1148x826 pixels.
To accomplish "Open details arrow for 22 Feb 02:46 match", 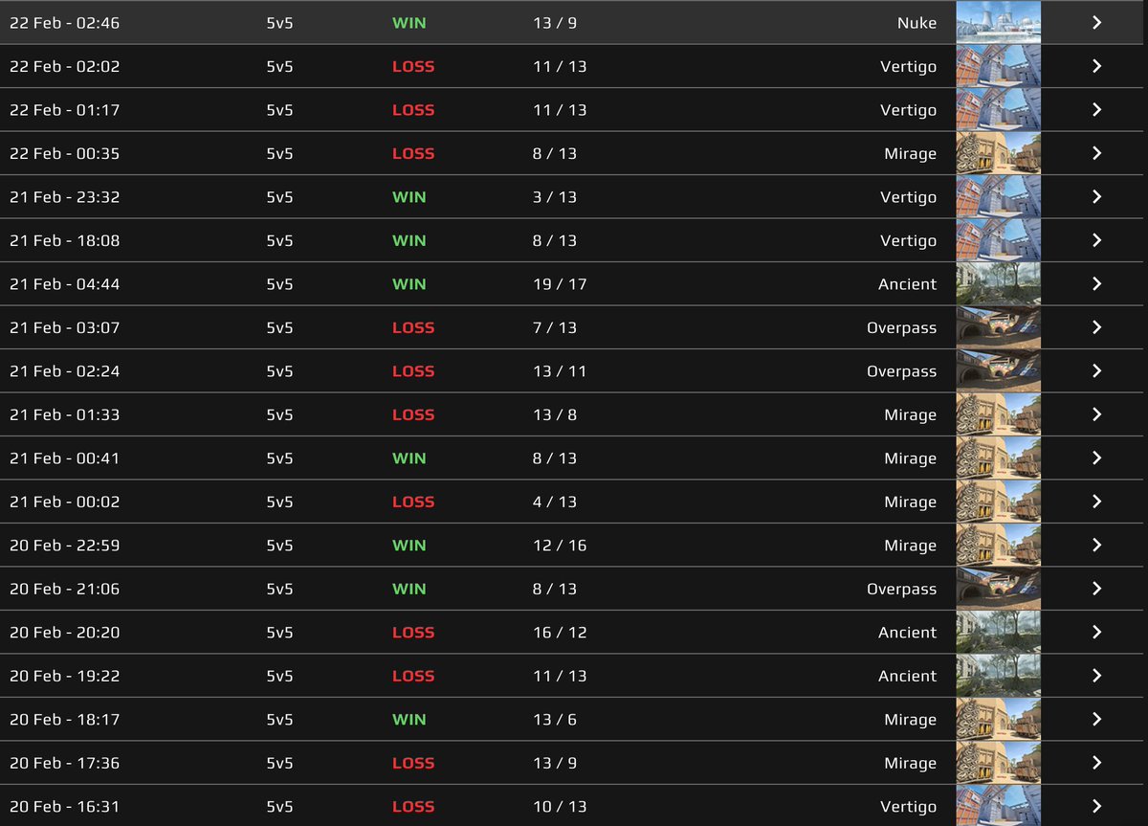I will click(x=1097, y=22).
